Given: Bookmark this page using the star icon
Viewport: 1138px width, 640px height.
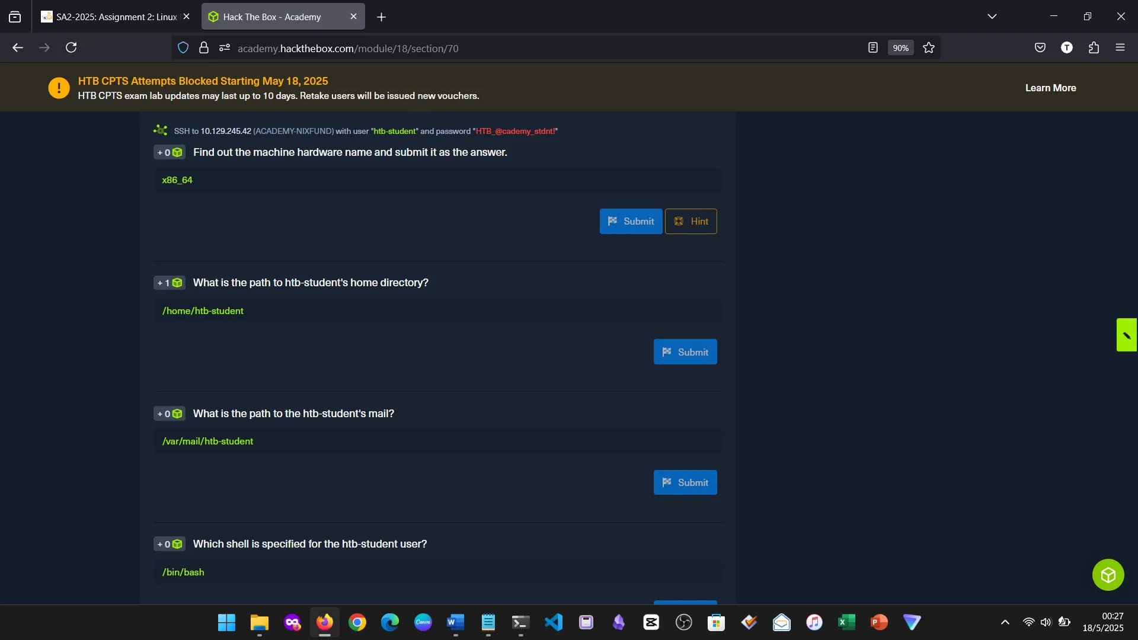Looking at the screenshot, I should point(928,47).
